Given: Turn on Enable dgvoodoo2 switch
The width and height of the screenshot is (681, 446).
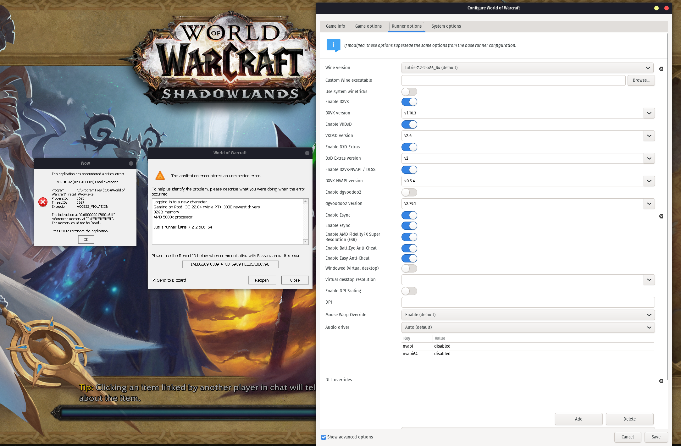Looking at the screenshot, I should (x=409, y=192).
